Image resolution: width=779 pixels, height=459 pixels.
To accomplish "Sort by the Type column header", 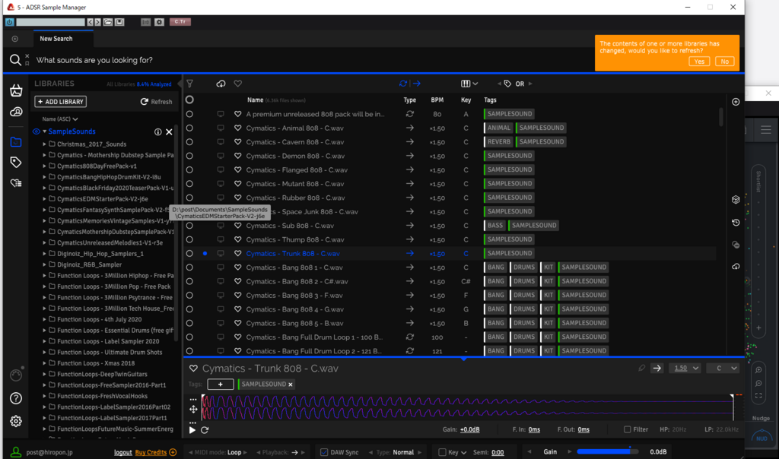I will (410, 100).
